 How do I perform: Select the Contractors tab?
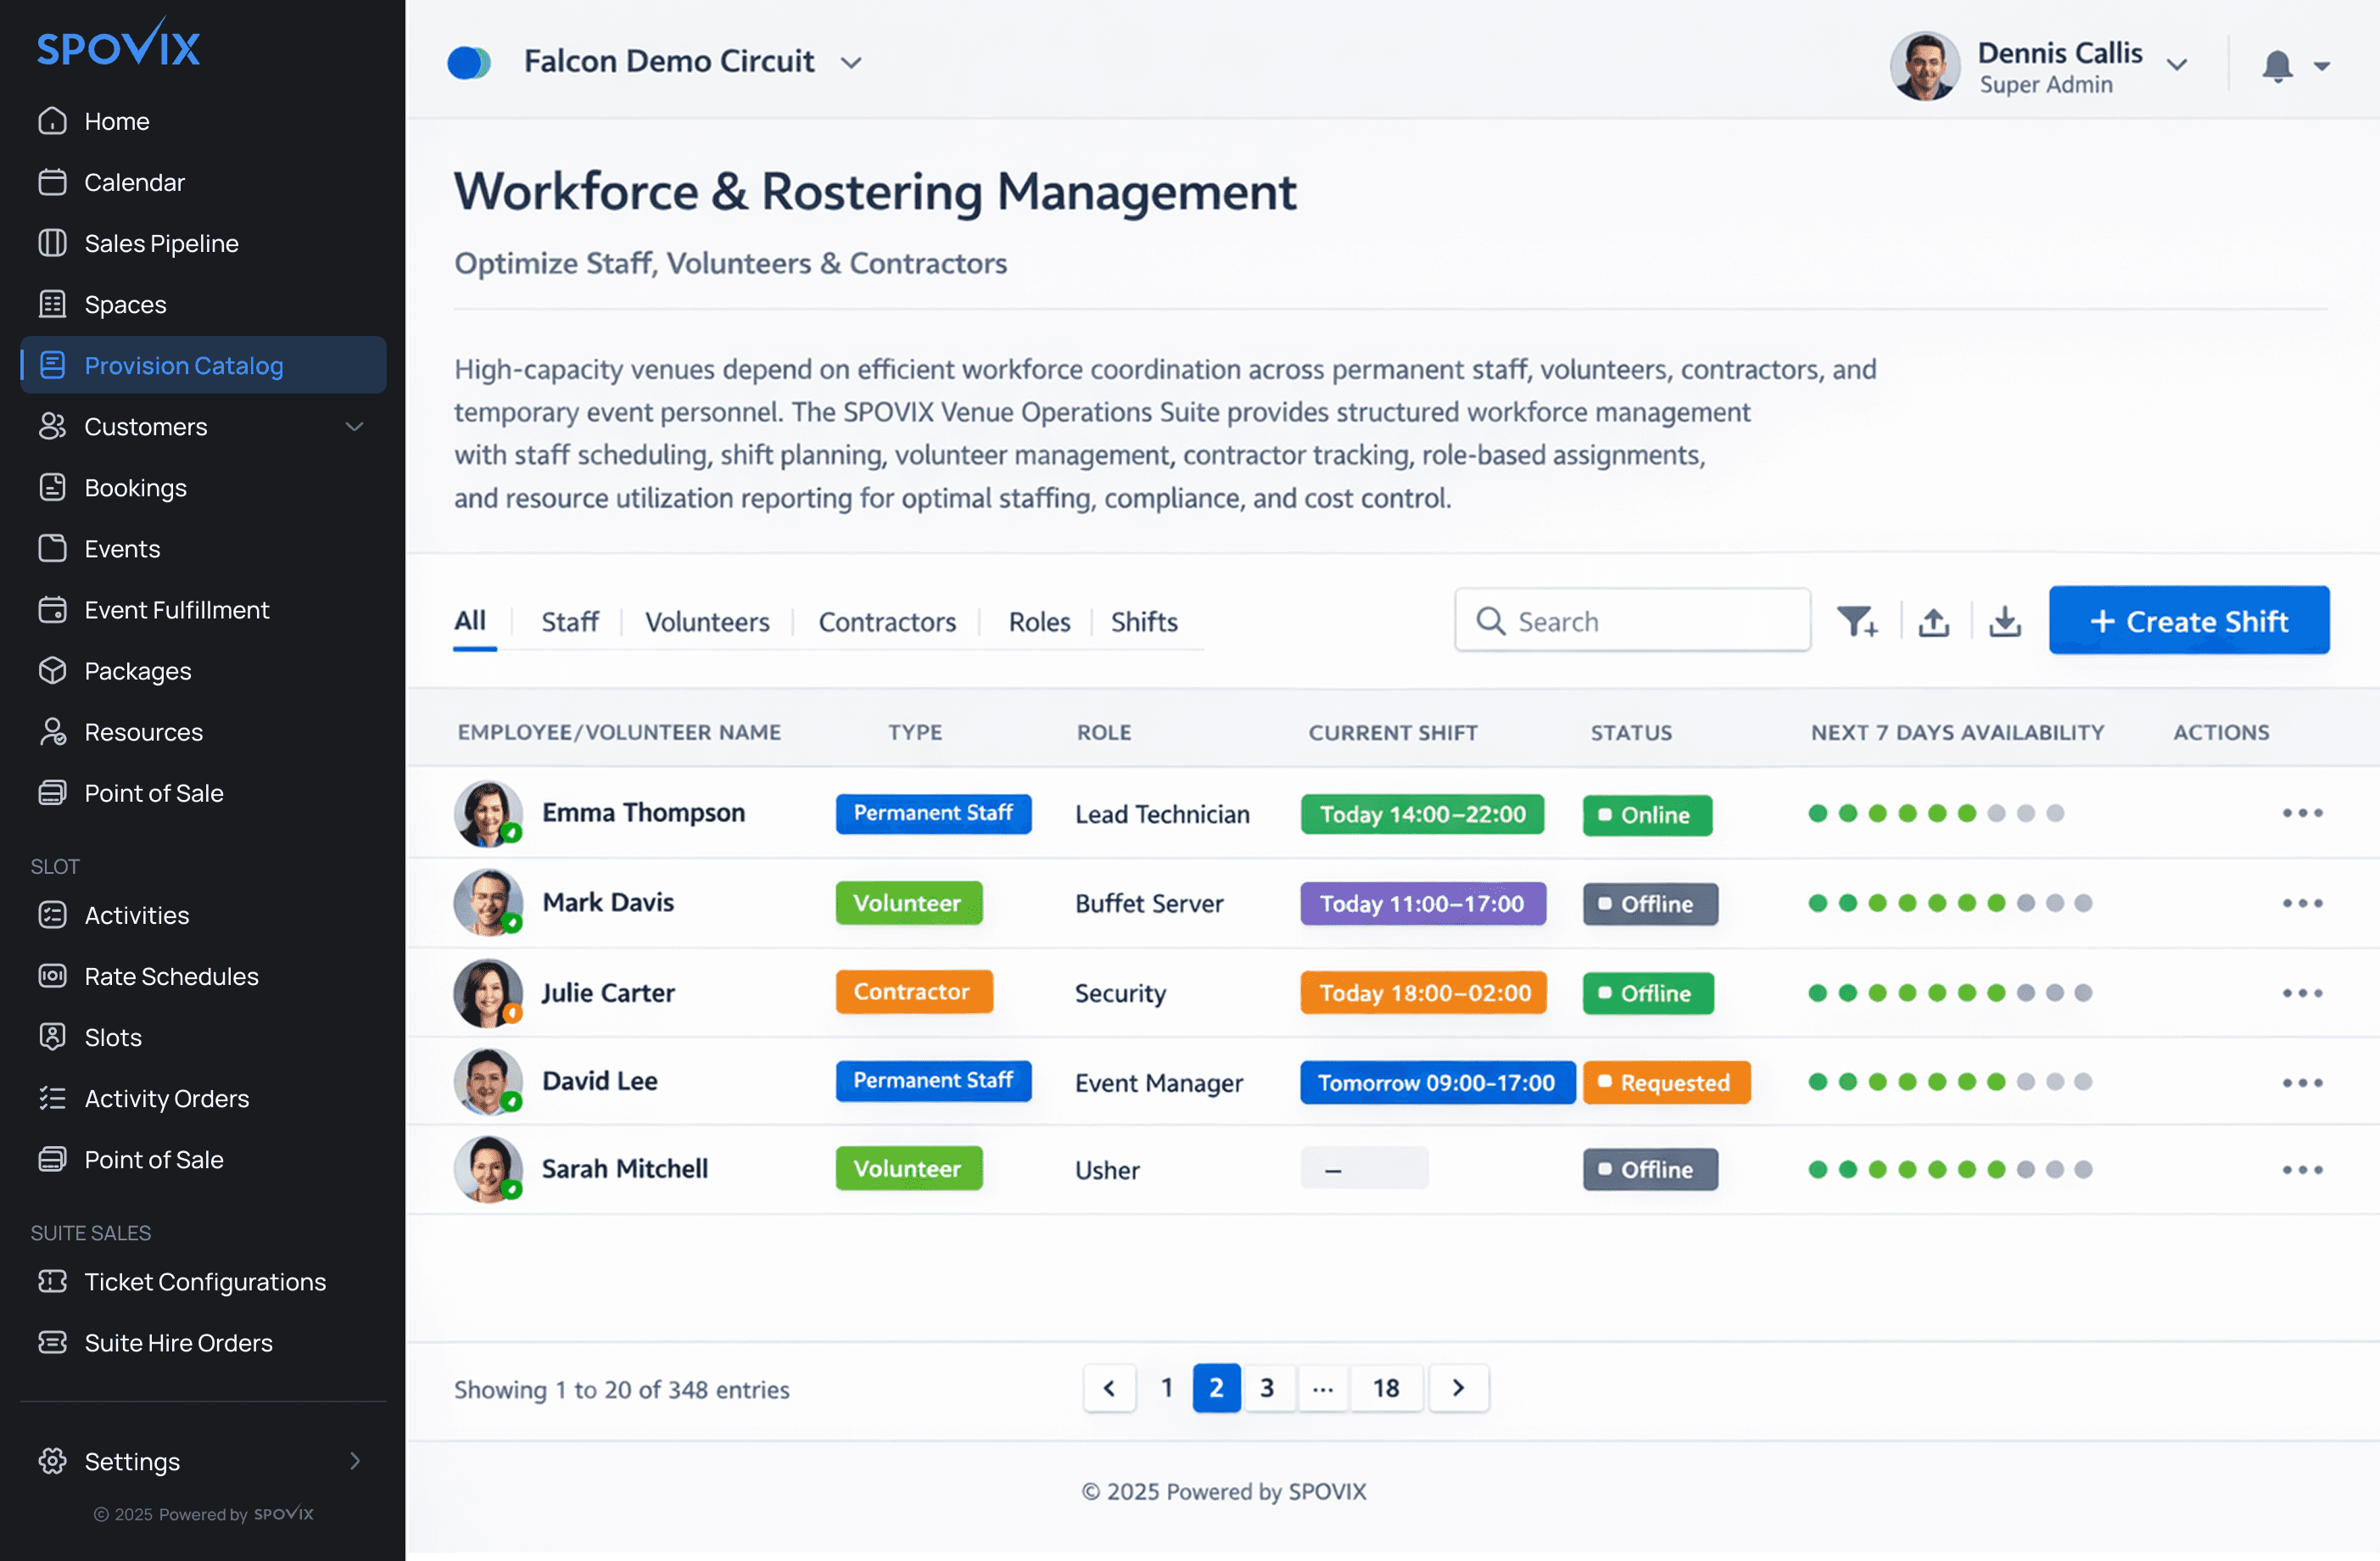click(886, 621)
